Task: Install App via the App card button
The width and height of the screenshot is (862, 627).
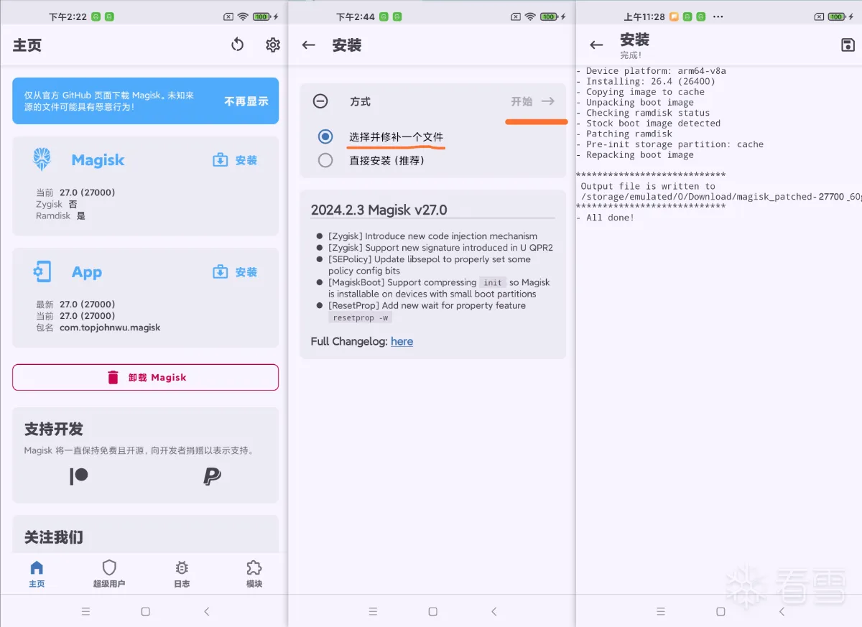Action: coord(235,272)
